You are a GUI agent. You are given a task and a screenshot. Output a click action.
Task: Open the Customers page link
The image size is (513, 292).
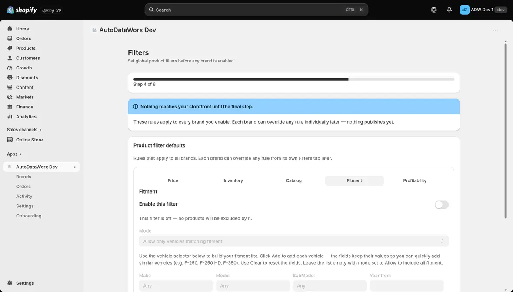click(28, 58)
